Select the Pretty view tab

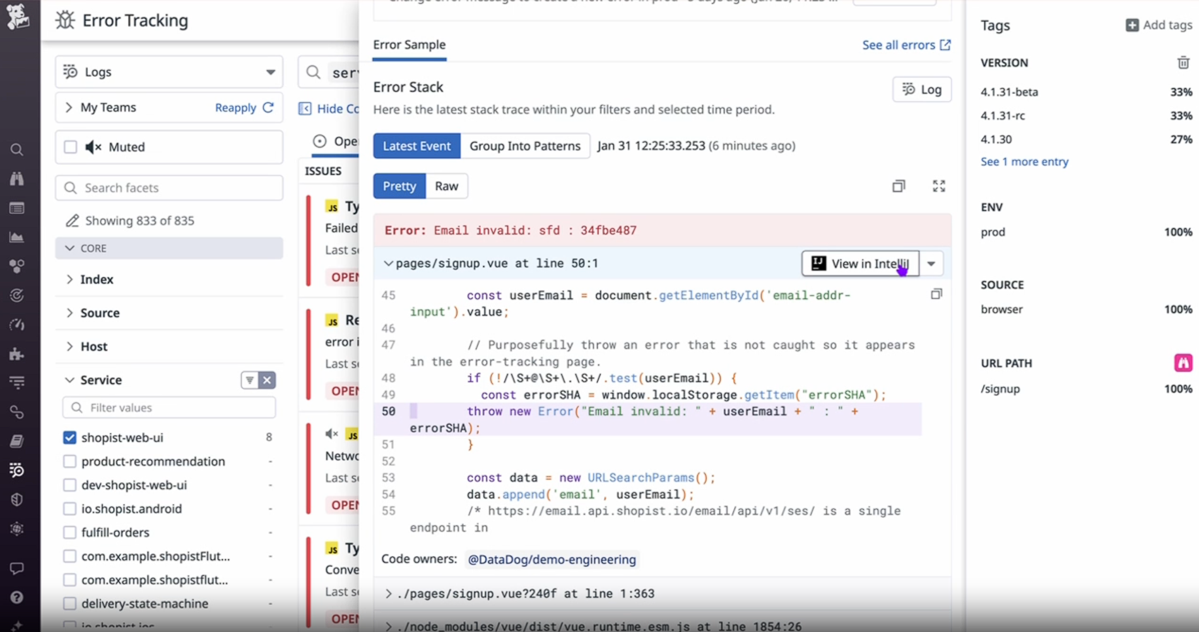(399, 186)
